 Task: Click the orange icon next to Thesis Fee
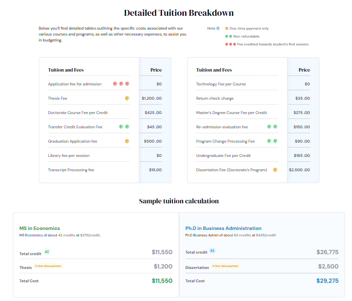pos(127,98)
